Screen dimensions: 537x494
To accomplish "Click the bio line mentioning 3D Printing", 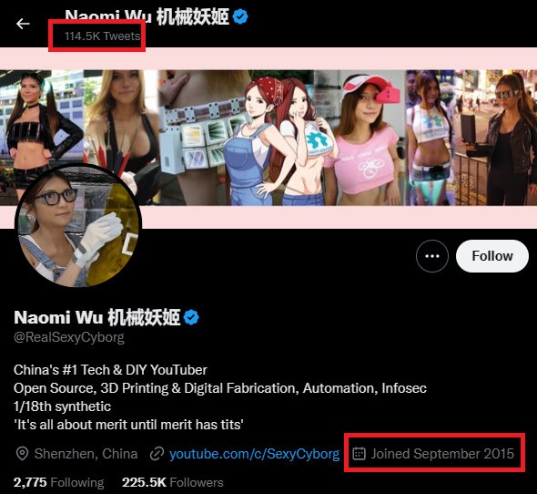I will pos(220,388).
